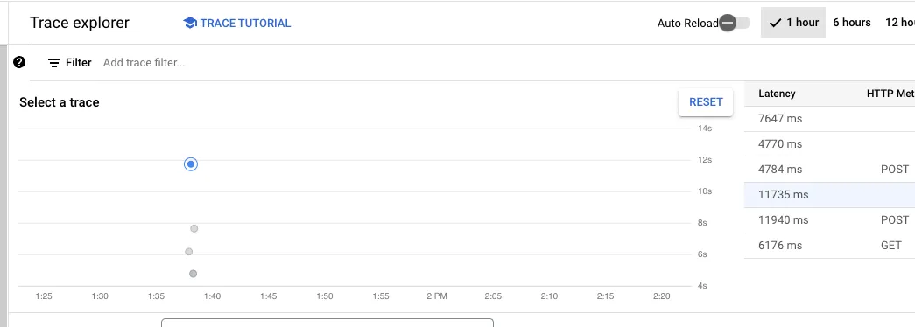Image resolution: width=915 pixels, height=327 pixels.
Task: Select the highlighted blue trace point
Action: 190,164
